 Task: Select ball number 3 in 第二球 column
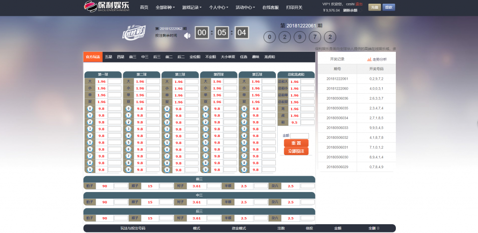point(128,129)
